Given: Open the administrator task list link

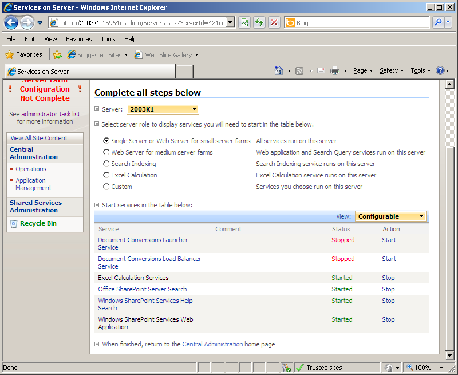Looking at the screenshot, I should click(50, 114).
